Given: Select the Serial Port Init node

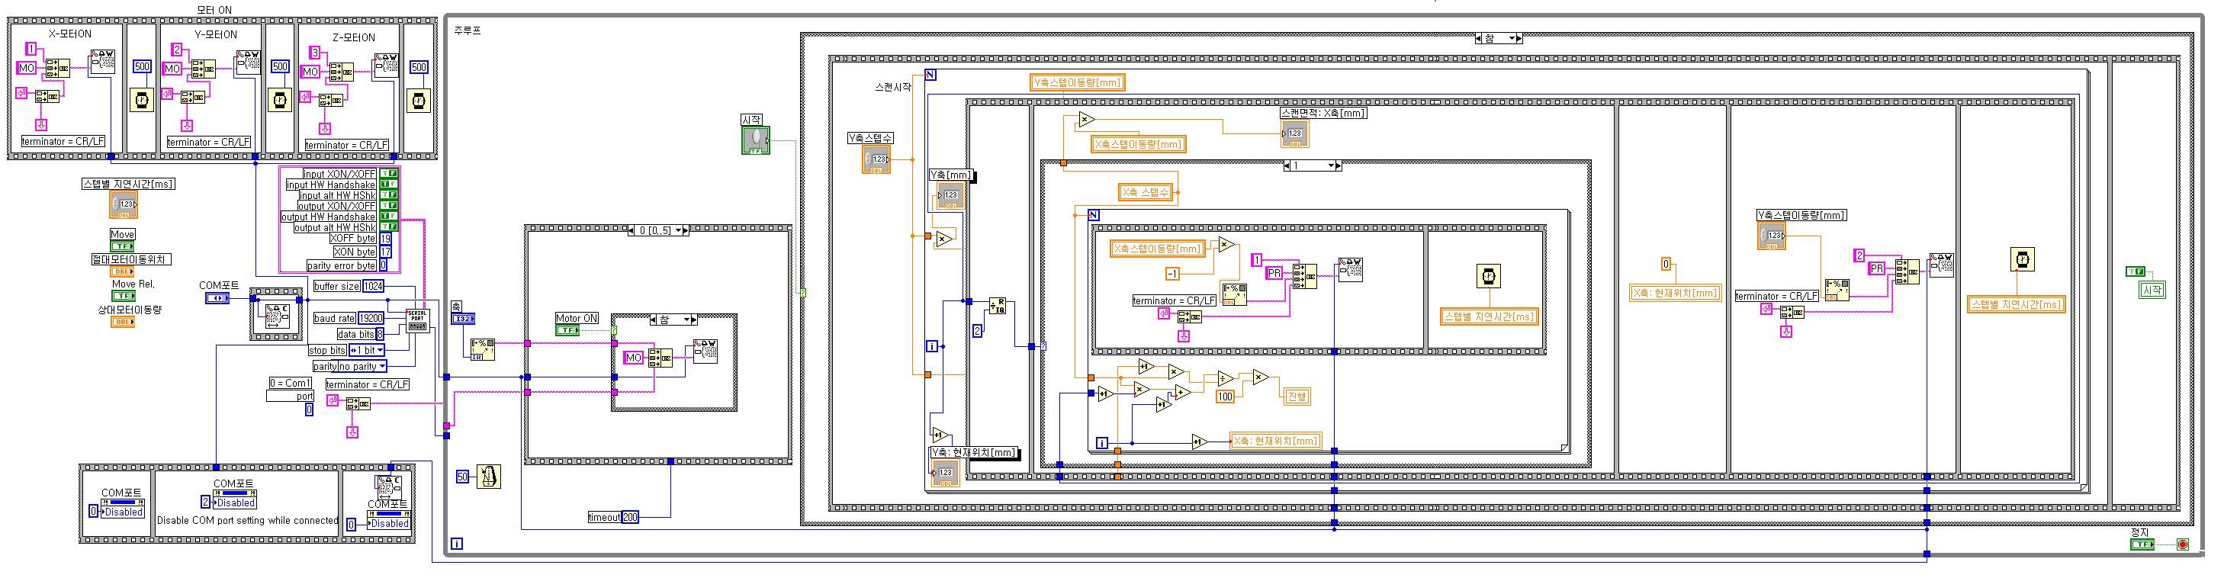Looking at the screenshot, I should pos(417,320).
